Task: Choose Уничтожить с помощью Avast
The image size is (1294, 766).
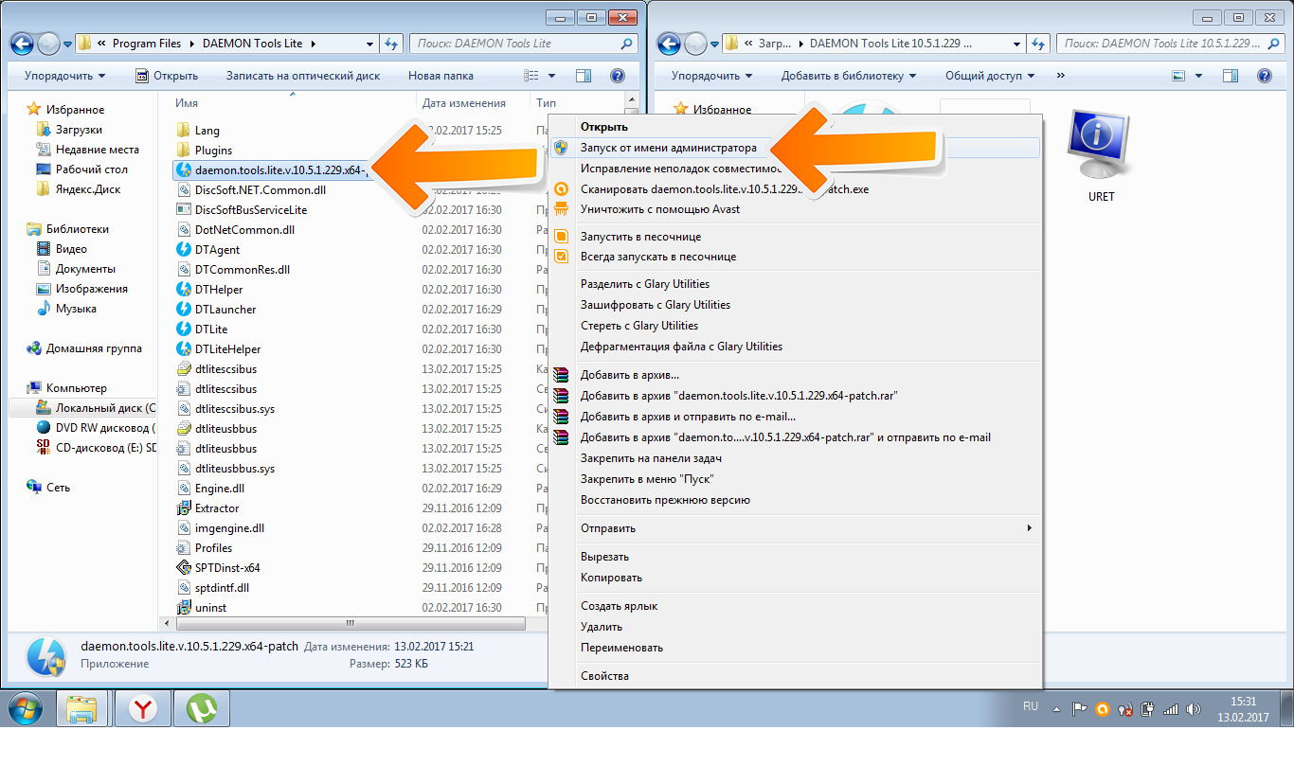Action: pos(796,209)
